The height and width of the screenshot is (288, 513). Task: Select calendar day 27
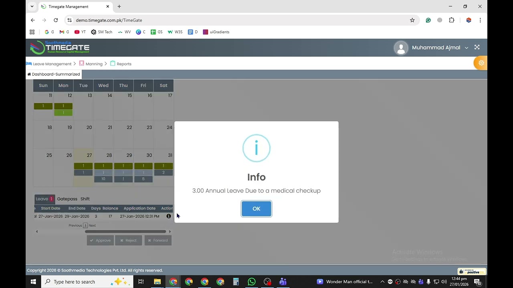coord(89,155)
